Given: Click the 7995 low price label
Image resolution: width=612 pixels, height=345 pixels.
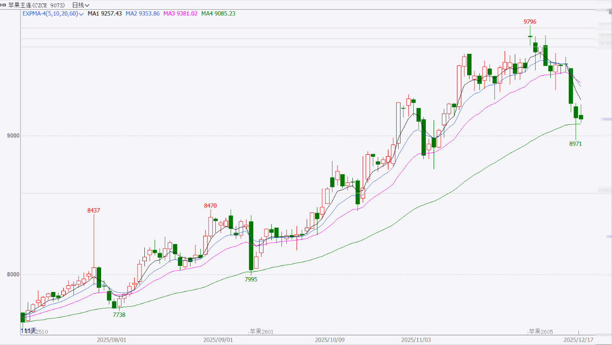Looking at the screenshot, I should (x=251, y=279).
